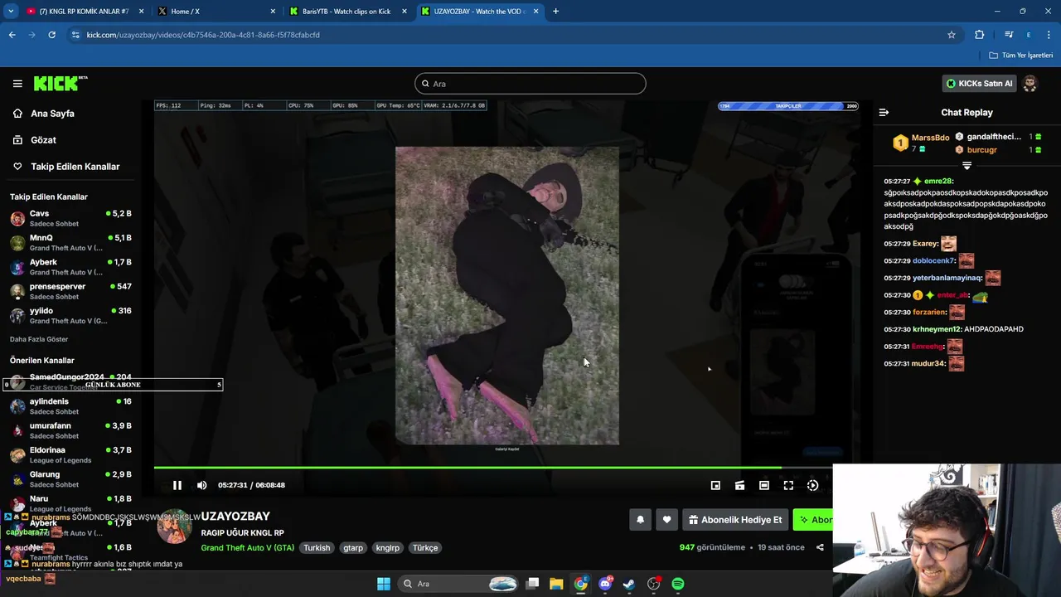
Task: Select the Türkçe tag
Action: [425, 548]
